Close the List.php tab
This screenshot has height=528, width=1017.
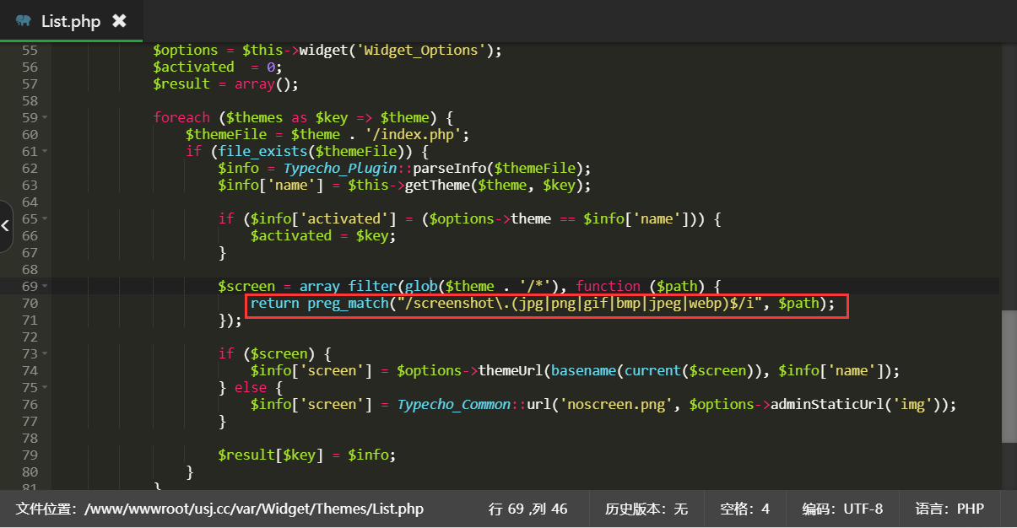120,21
